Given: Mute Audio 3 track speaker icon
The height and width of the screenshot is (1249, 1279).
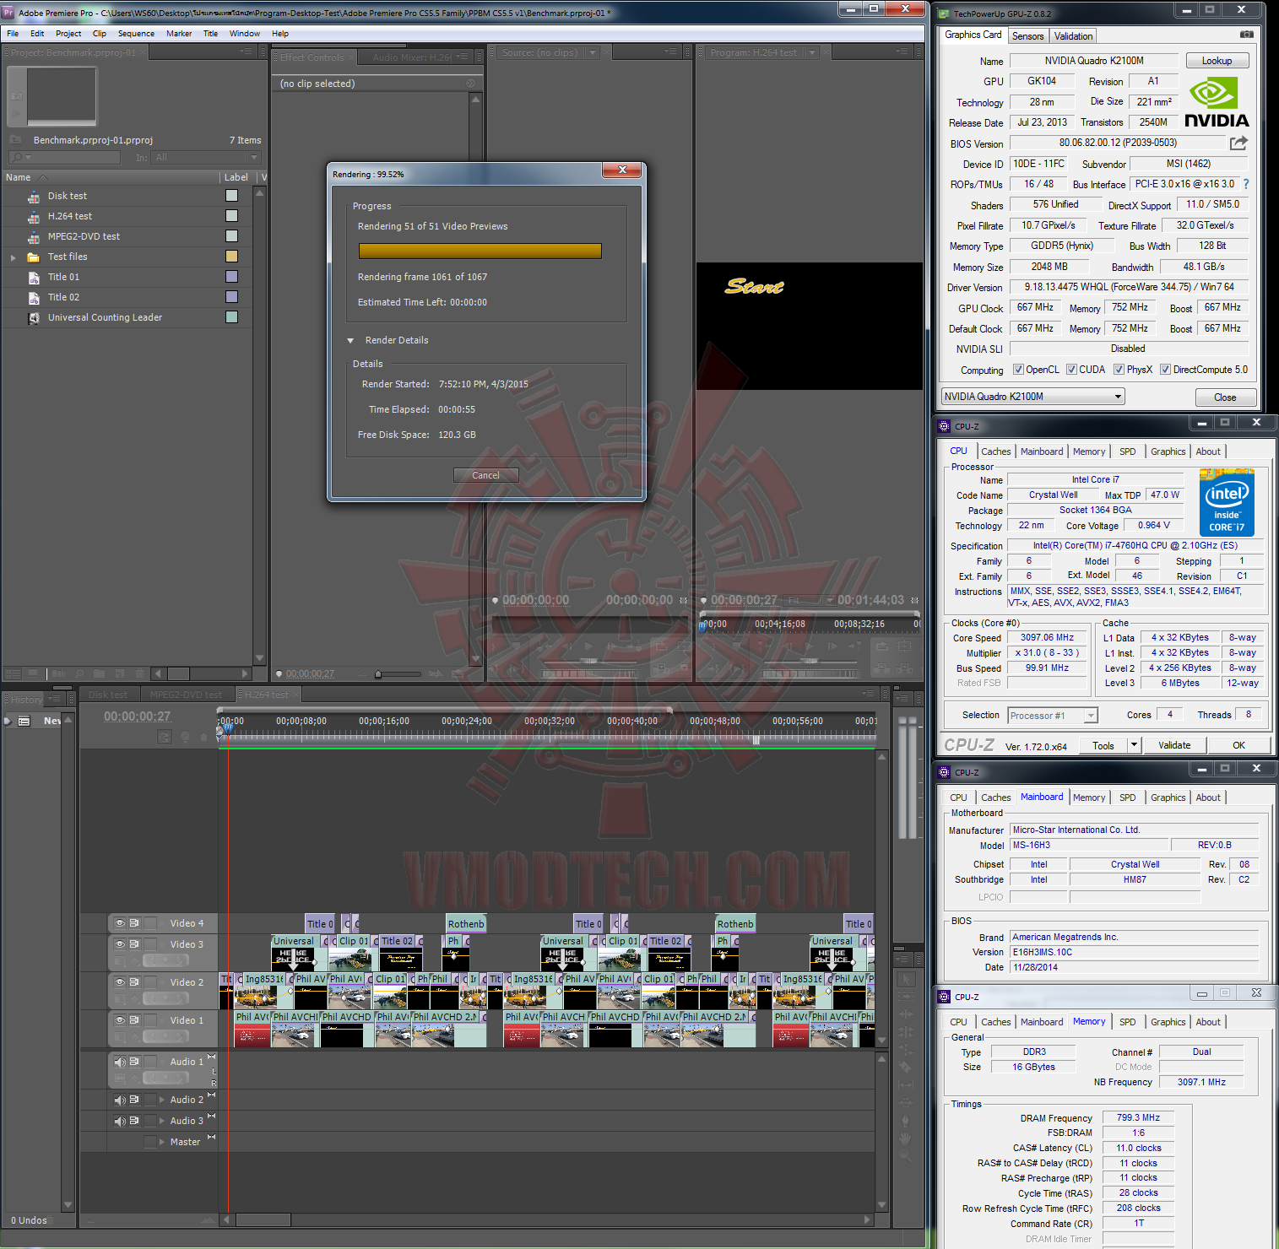Looking at the screenshot, I should click(x=120, y=1121).
